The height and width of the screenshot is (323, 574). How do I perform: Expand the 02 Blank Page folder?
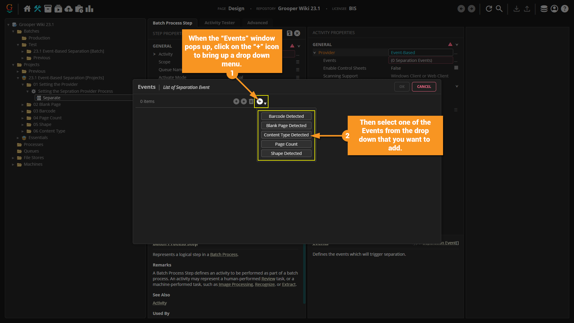pyautogui.click(x=23, y=105)
